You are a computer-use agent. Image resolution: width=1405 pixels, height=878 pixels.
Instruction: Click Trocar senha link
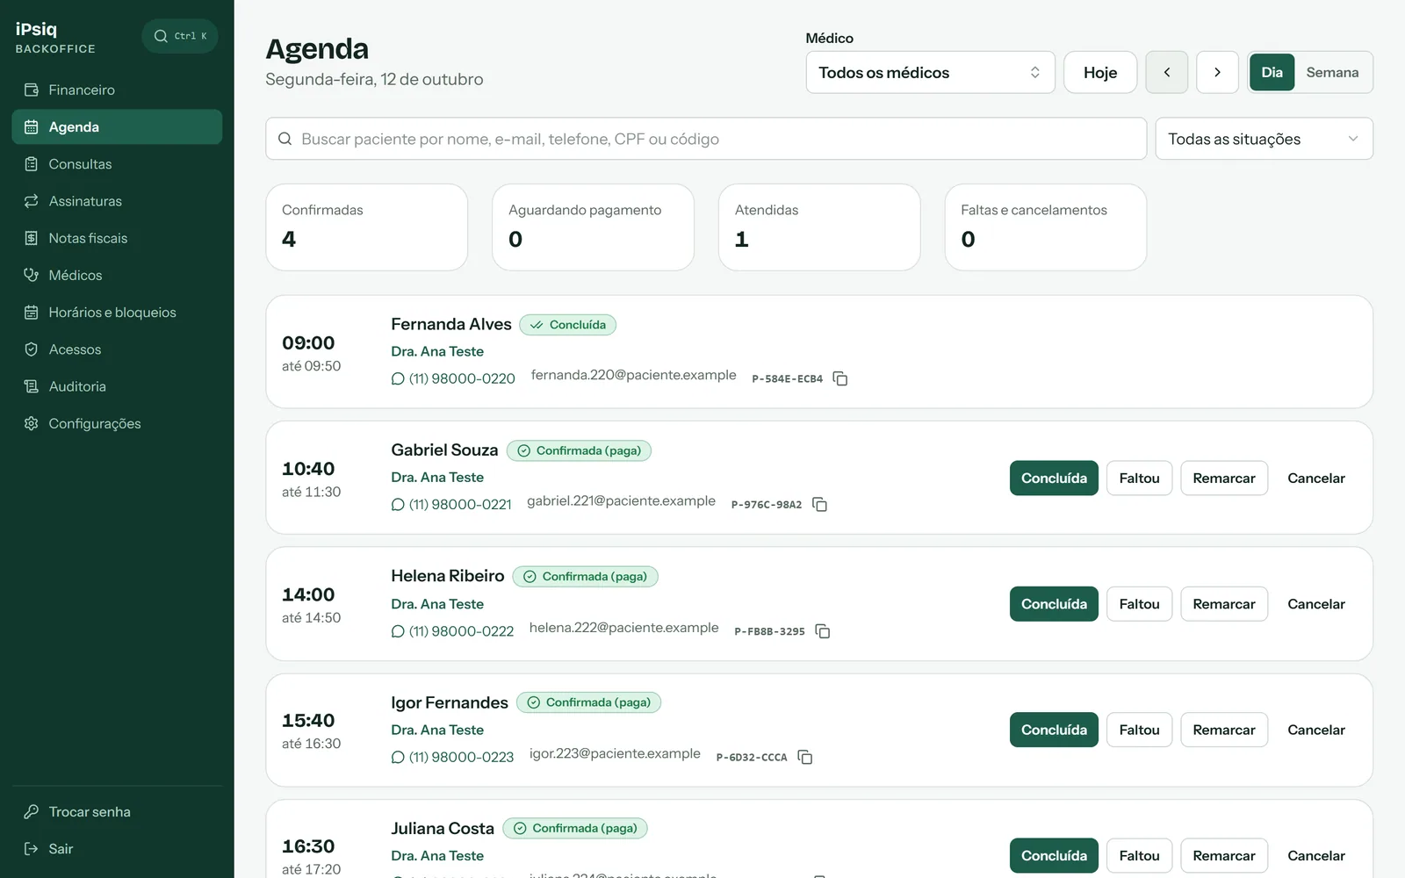click(117, 811)
